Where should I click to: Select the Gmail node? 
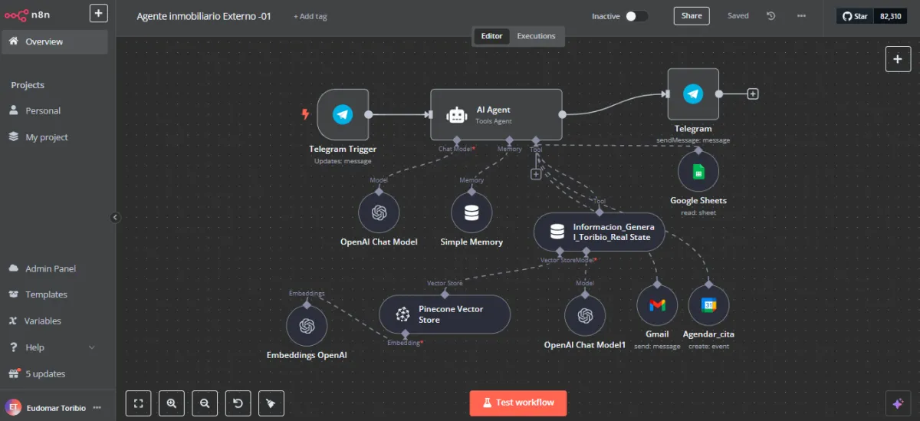coord(657,305)
